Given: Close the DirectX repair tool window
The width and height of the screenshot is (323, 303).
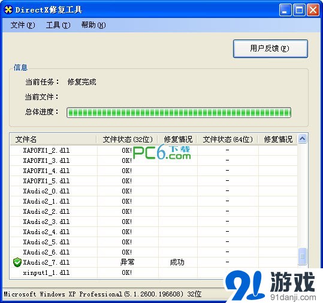Looking at the screenshot, I should point(313,10).
